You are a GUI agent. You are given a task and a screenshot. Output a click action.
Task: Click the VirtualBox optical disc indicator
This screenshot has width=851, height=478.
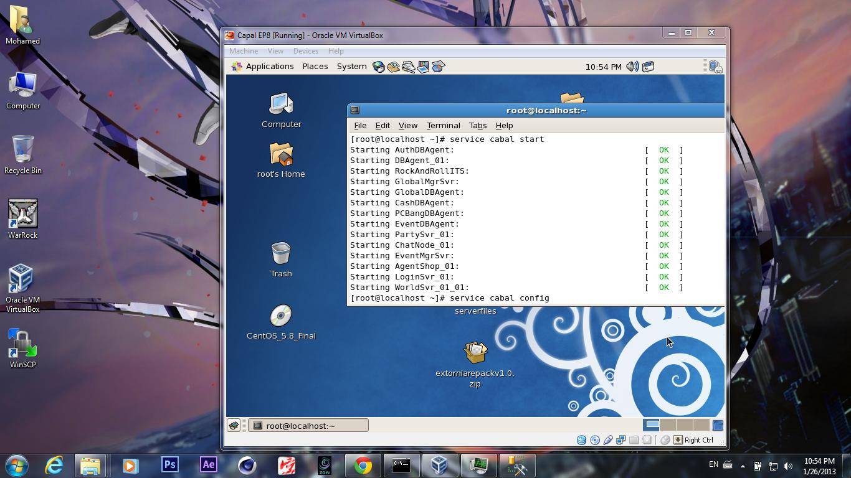tap(594, 440)
